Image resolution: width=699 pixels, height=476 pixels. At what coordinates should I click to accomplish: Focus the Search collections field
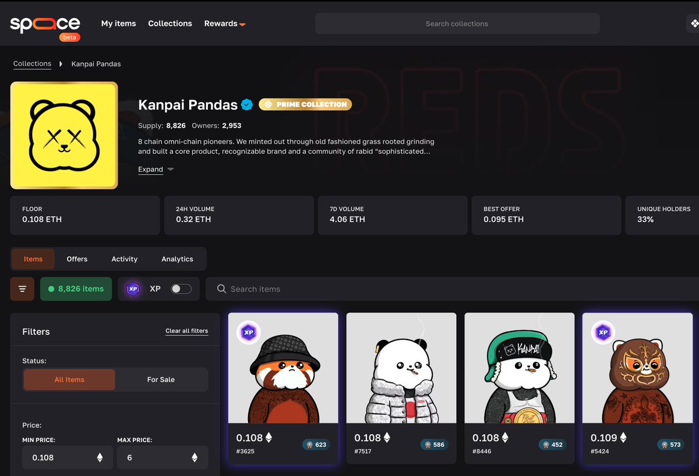tap(457, 23)
